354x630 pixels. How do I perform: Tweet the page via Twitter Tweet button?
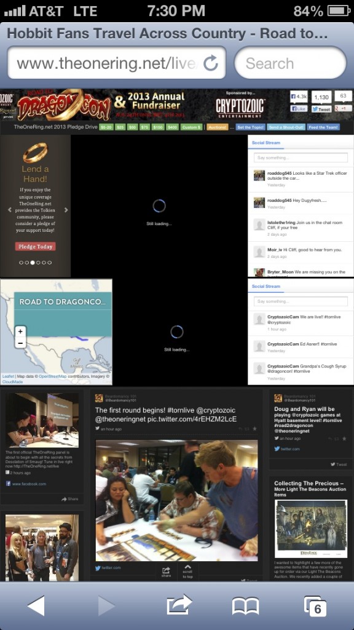(x=321, y=109)
